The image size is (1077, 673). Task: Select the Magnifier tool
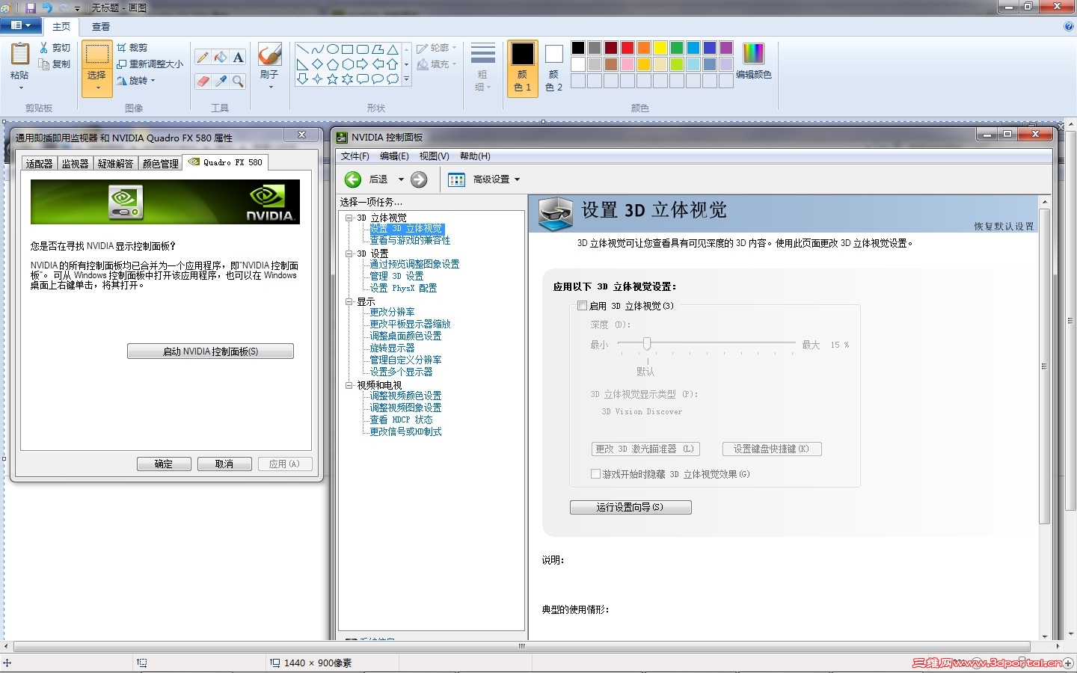coord(238,81)
